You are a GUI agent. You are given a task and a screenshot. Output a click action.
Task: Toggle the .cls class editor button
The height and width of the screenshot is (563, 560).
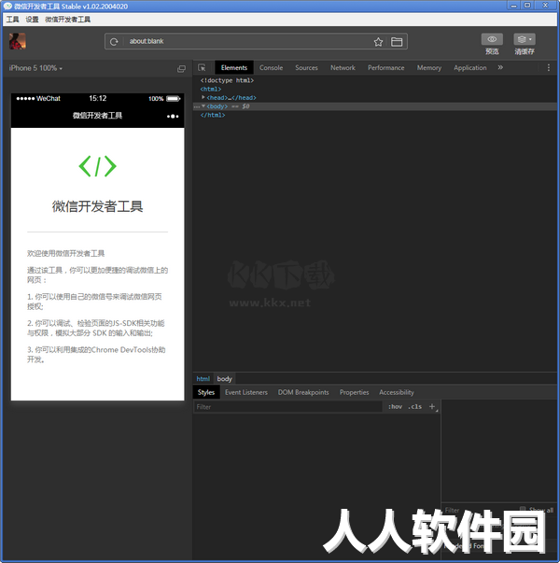(x=415, y=406)
